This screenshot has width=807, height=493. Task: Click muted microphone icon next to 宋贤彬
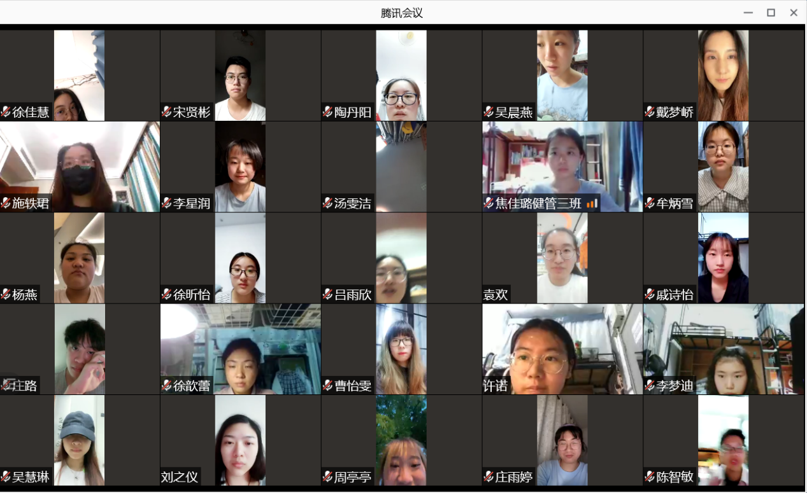coord(167,112)
